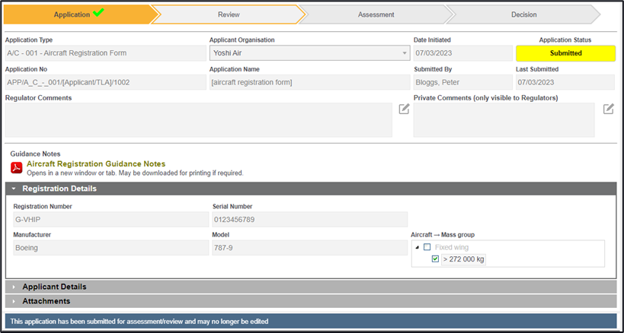Collapse the Fixed wing tree node arrow
Image resolution: width=624 pixels, height=333 pixels.
pyautogui.click(x=416, y=247)
